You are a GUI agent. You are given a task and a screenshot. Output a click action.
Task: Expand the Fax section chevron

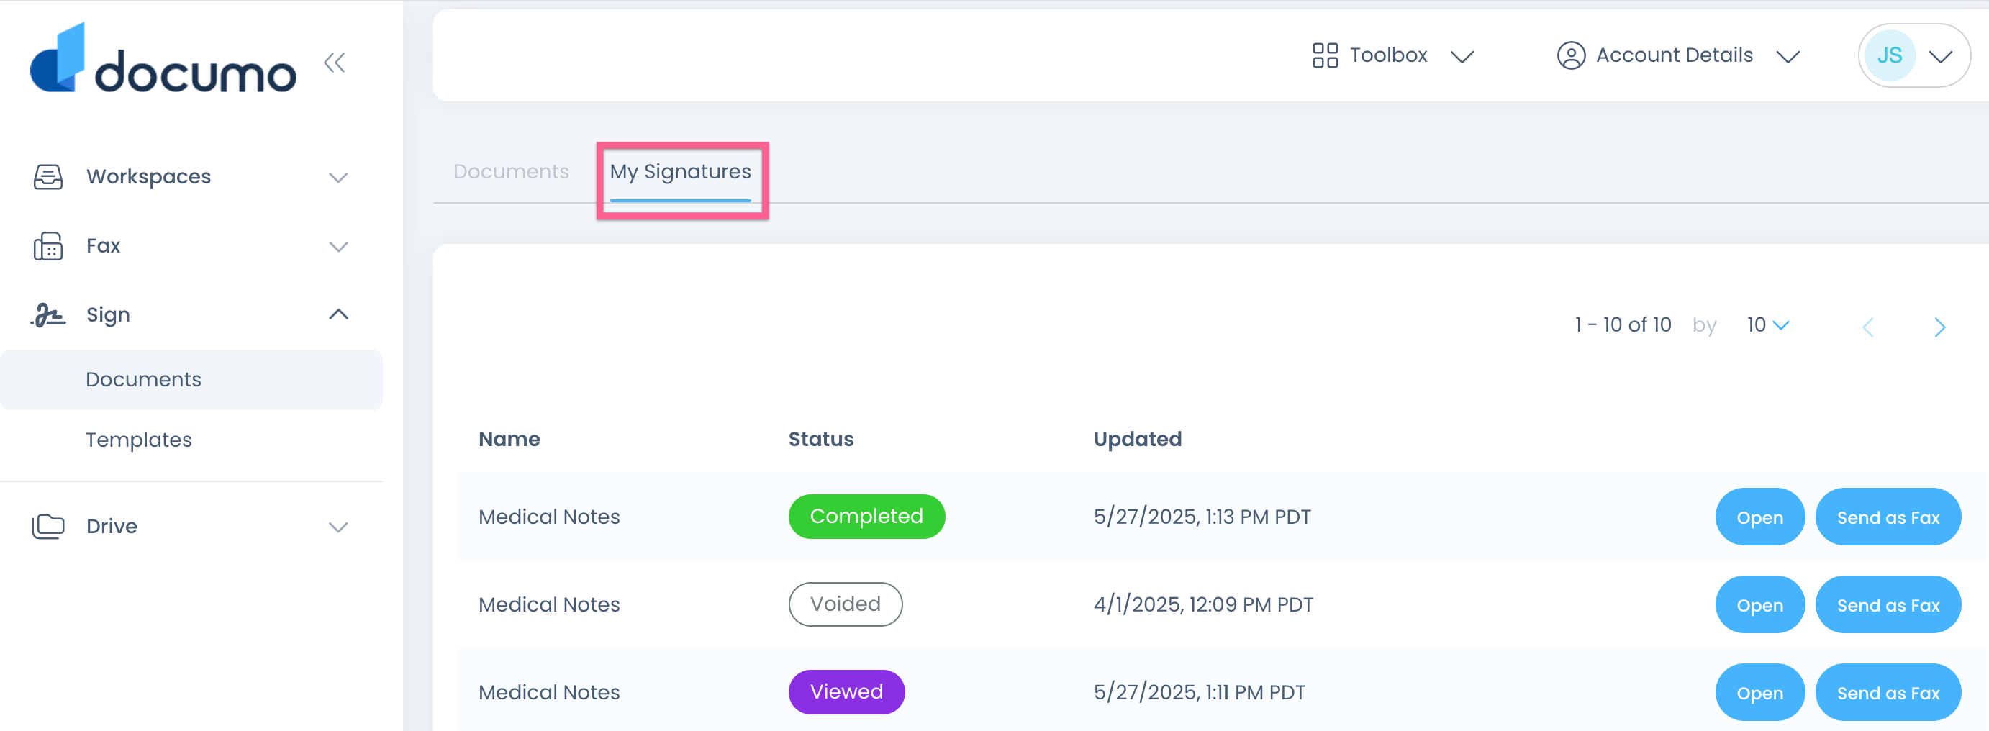[x=338, y=247]
